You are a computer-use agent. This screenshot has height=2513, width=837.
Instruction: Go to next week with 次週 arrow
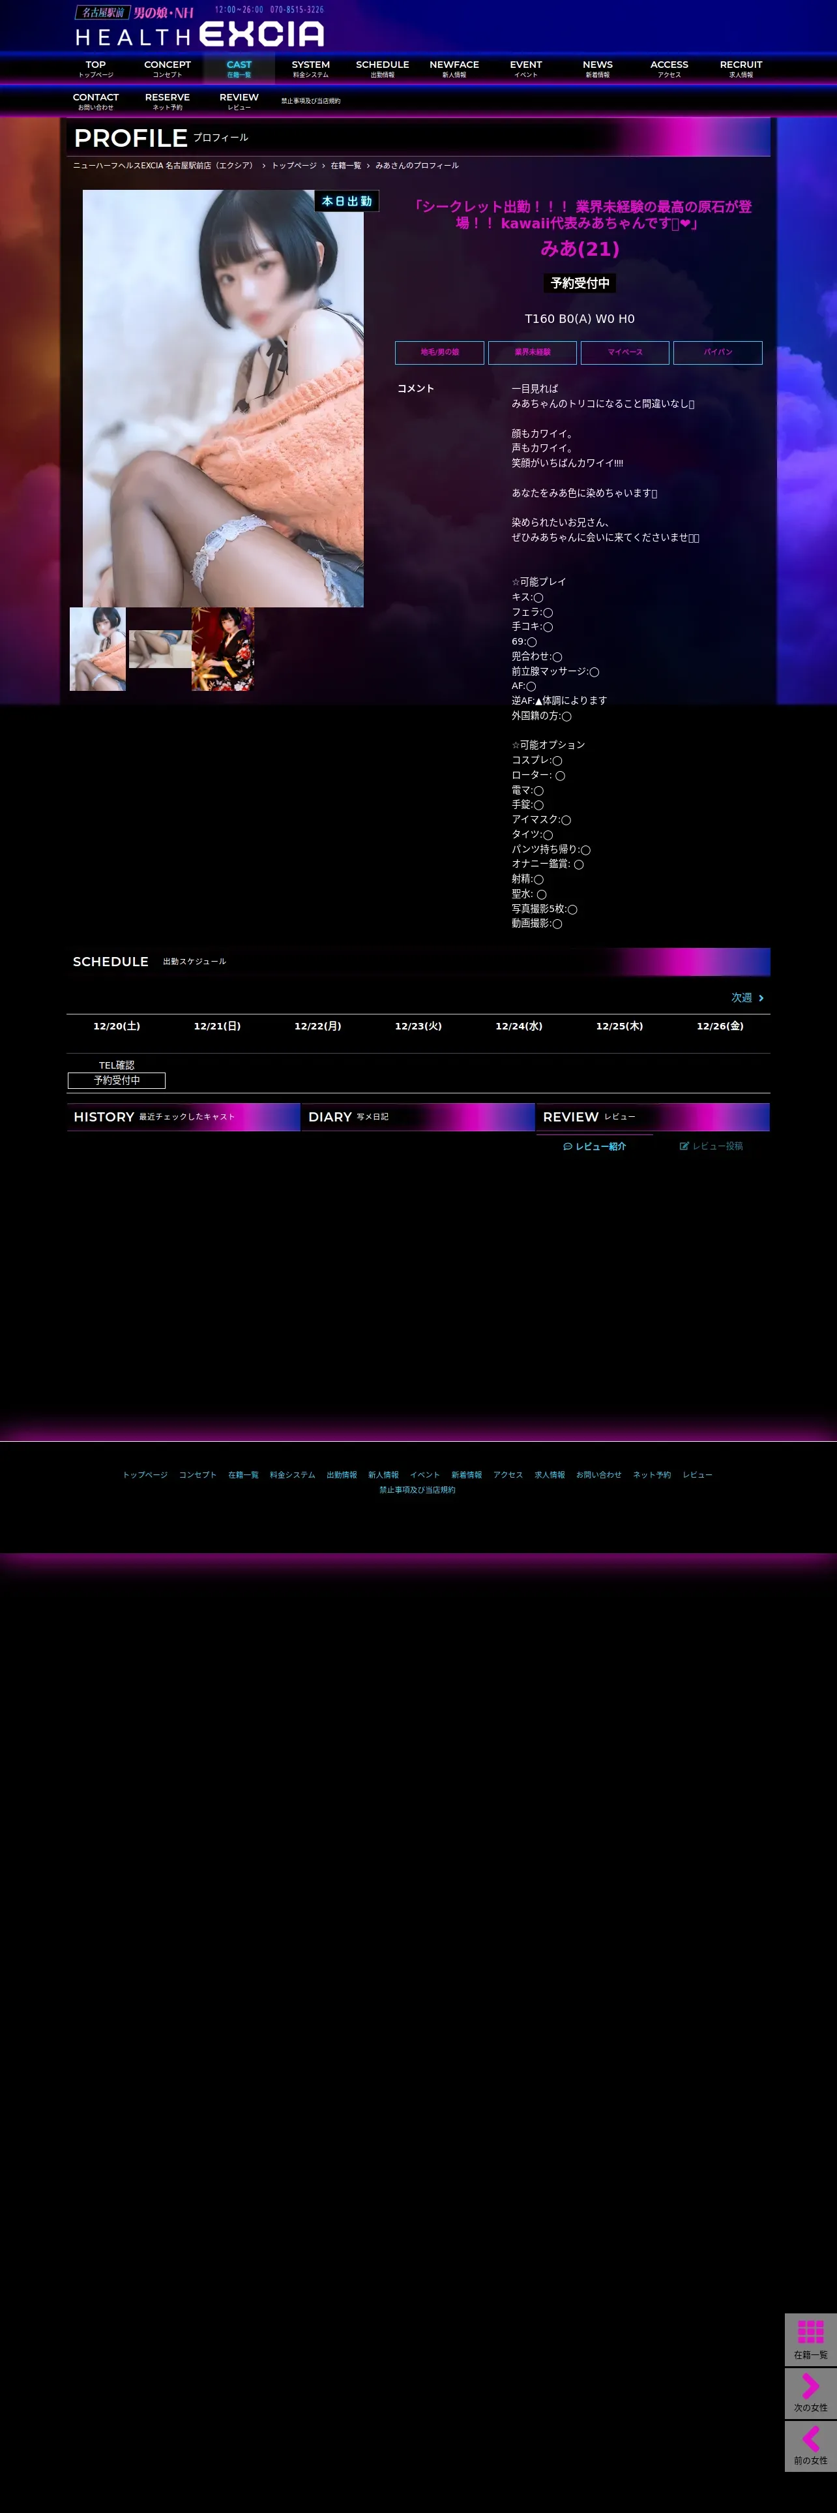(x=747, y=998)
